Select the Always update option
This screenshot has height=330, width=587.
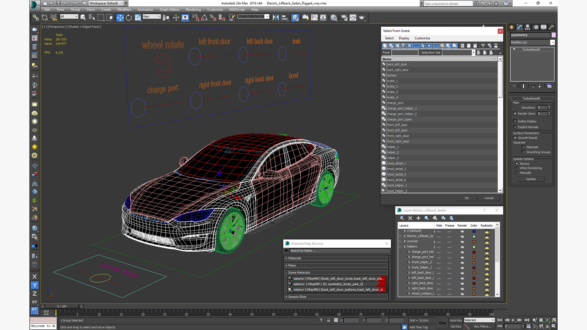517,163
